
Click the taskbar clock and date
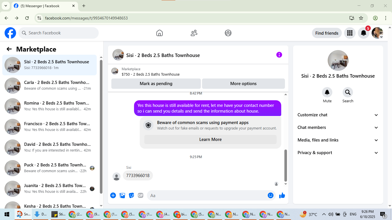tap(367, 214)
